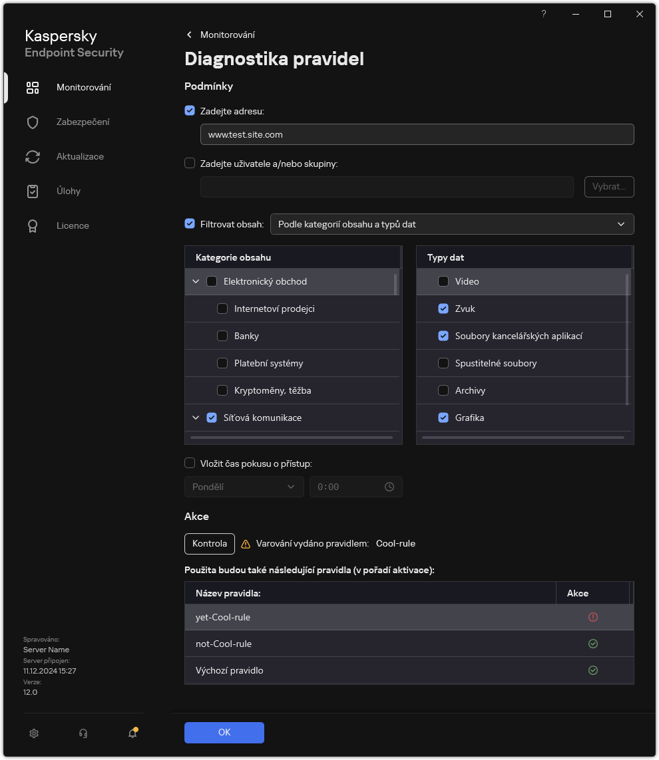
Task: Enable Zadejte uživatele a/nebo skupiny
Action: pyautogui.click(x=190, y=163)
